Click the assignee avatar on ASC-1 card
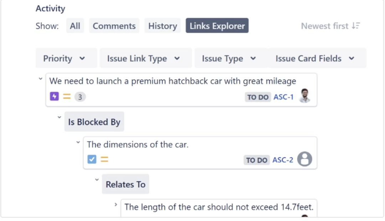The height and width of the screenshot is (221, 385). [305, 96]
